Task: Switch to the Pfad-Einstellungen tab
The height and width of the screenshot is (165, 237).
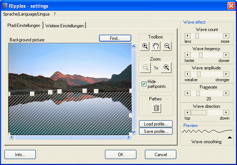Action: (24, 25)
